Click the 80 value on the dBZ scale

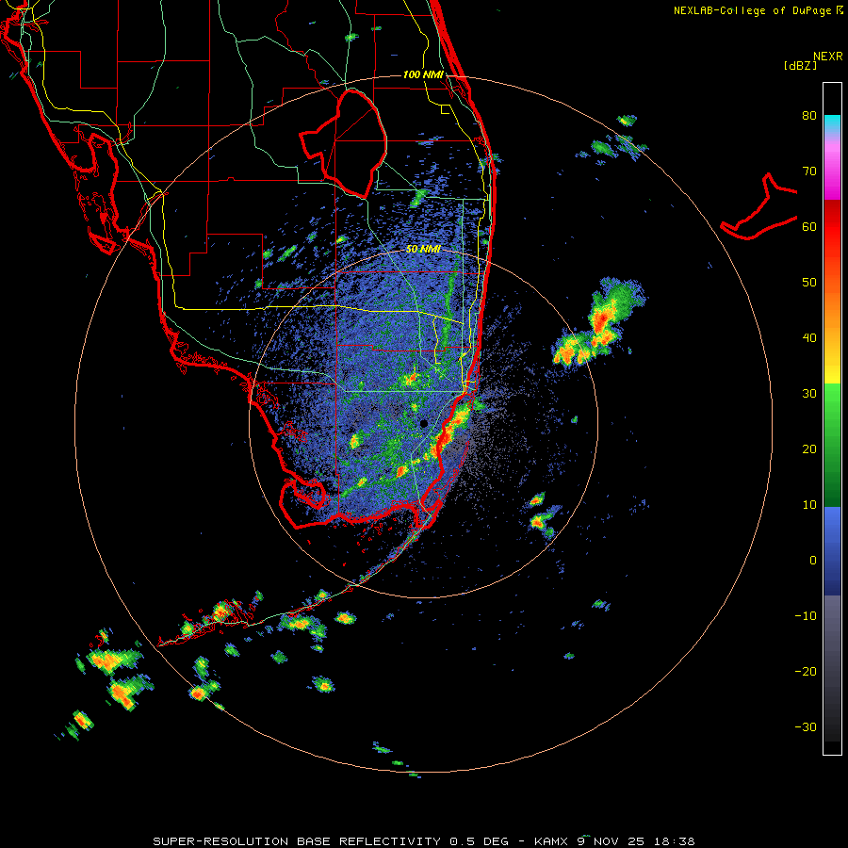click(809, 116)
